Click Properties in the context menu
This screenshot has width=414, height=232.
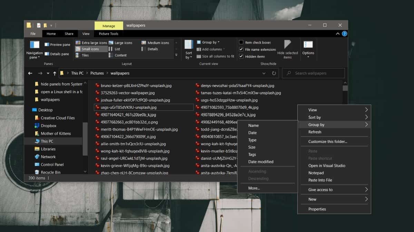click(x=317, y=209)
